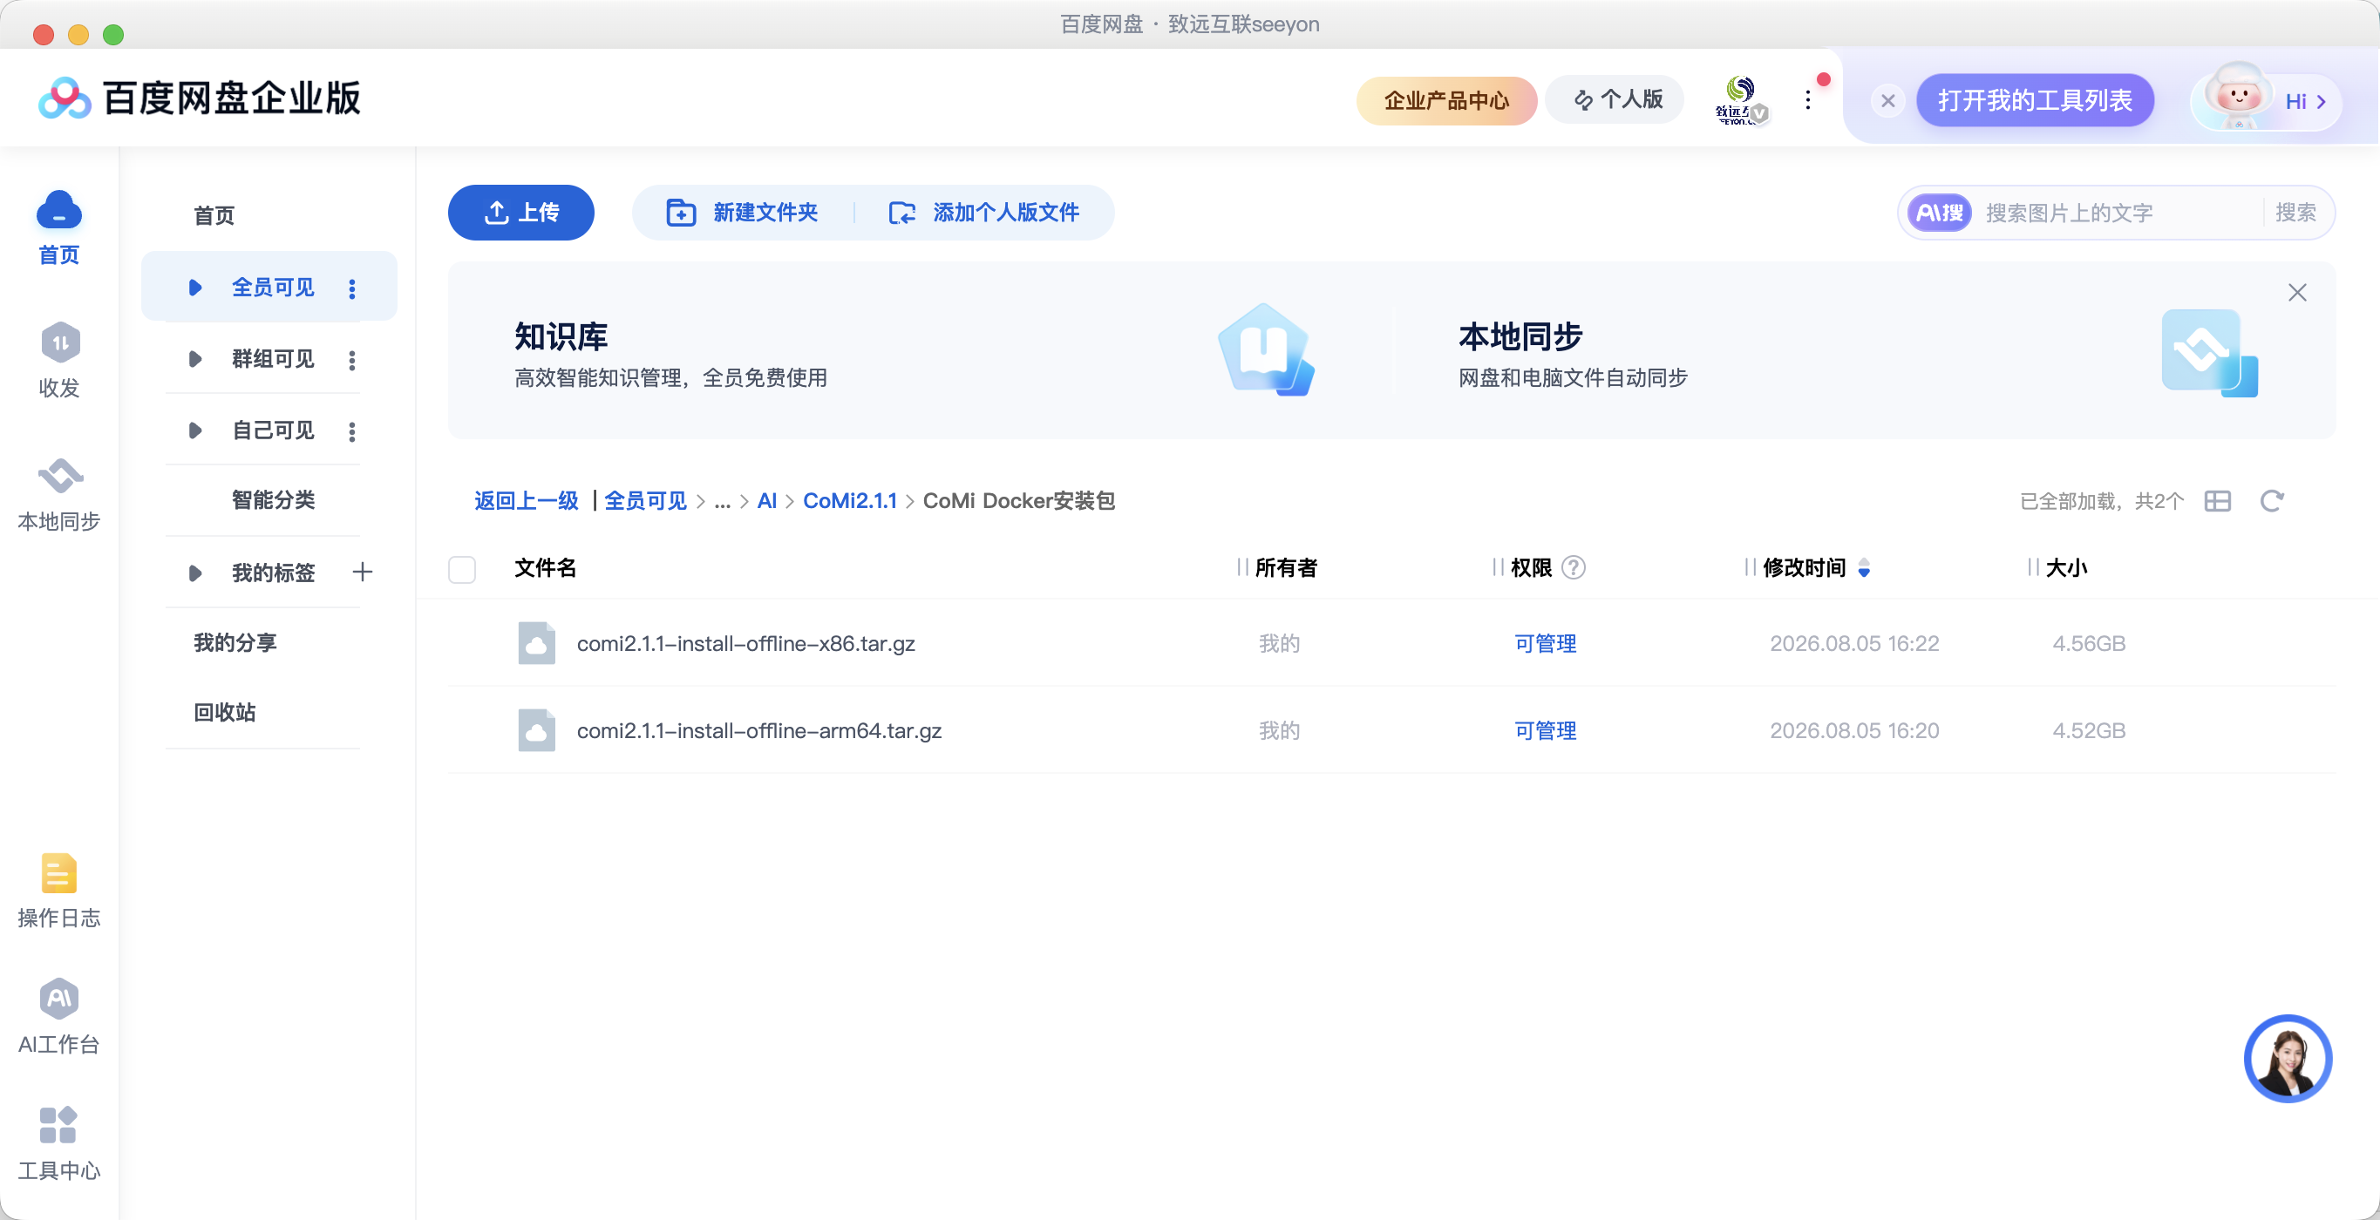Open the 知识库 knowledge base illustration
This screenshot has height=1220, width=2380.
tap(1266, 350)
